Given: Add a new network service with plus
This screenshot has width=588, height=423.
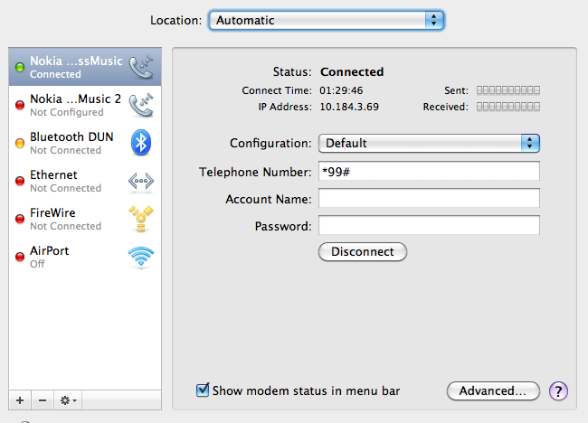Looking at the screenshot, I should pyautogui.click(x=20, y=399).
